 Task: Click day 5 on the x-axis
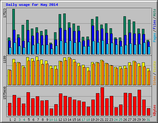click(x=29, y=120)
